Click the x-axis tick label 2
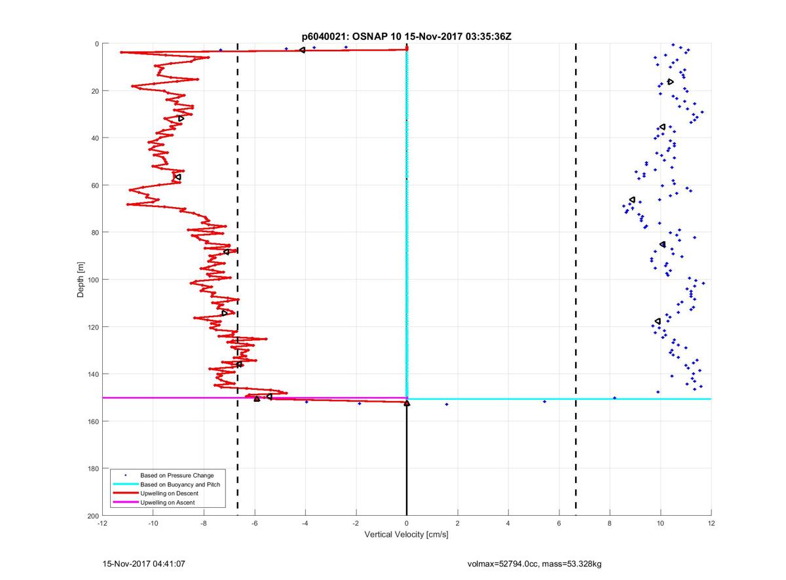 point(457,524)
